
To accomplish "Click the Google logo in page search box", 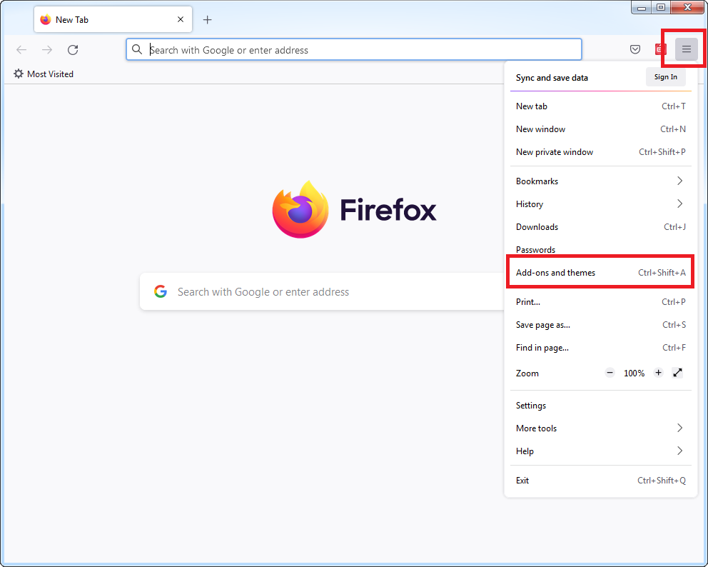I will (161, 291).
